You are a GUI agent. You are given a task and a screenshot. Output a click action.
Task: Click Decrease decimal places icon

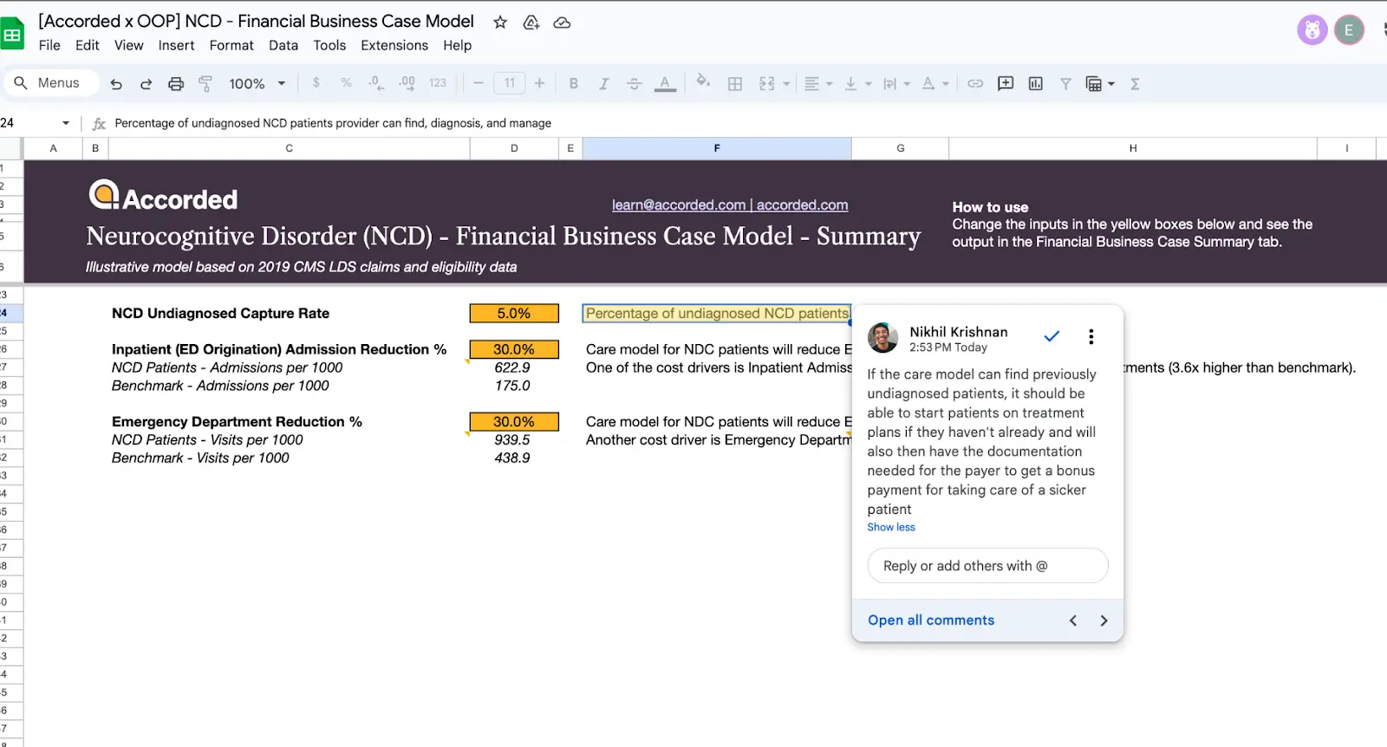(375, 83)
